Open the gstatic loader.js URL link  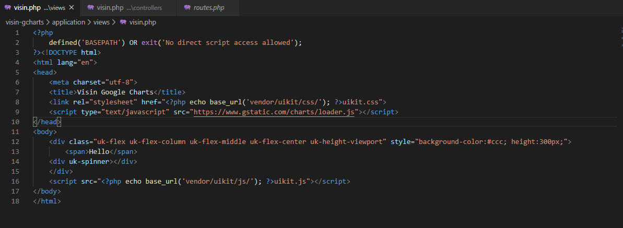tap(274, 112)
